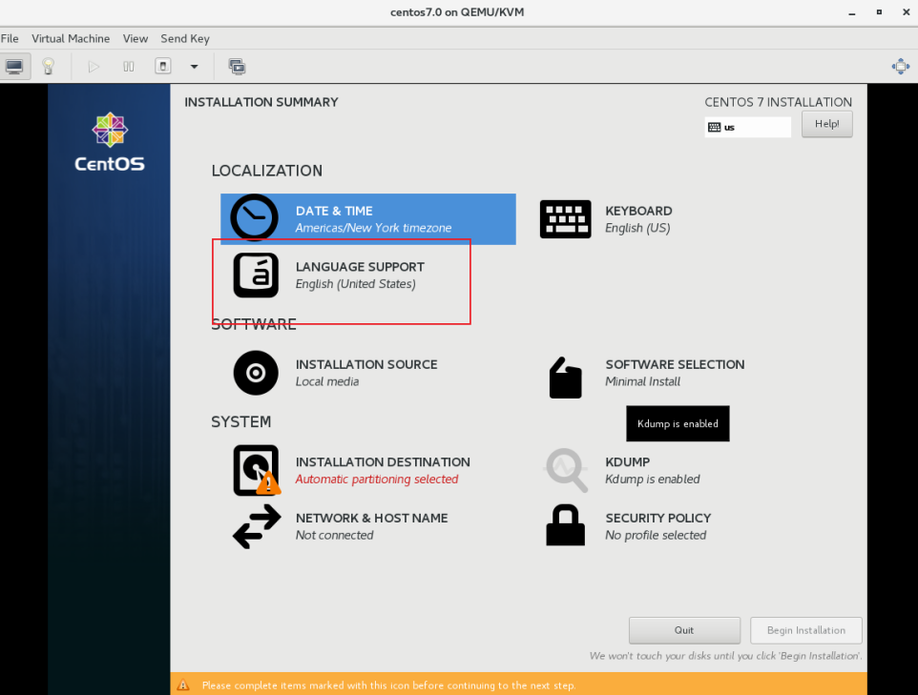918x695 pixels.
Task: Show virtual hardware details lightbulb icon
Action: (49, 67)
